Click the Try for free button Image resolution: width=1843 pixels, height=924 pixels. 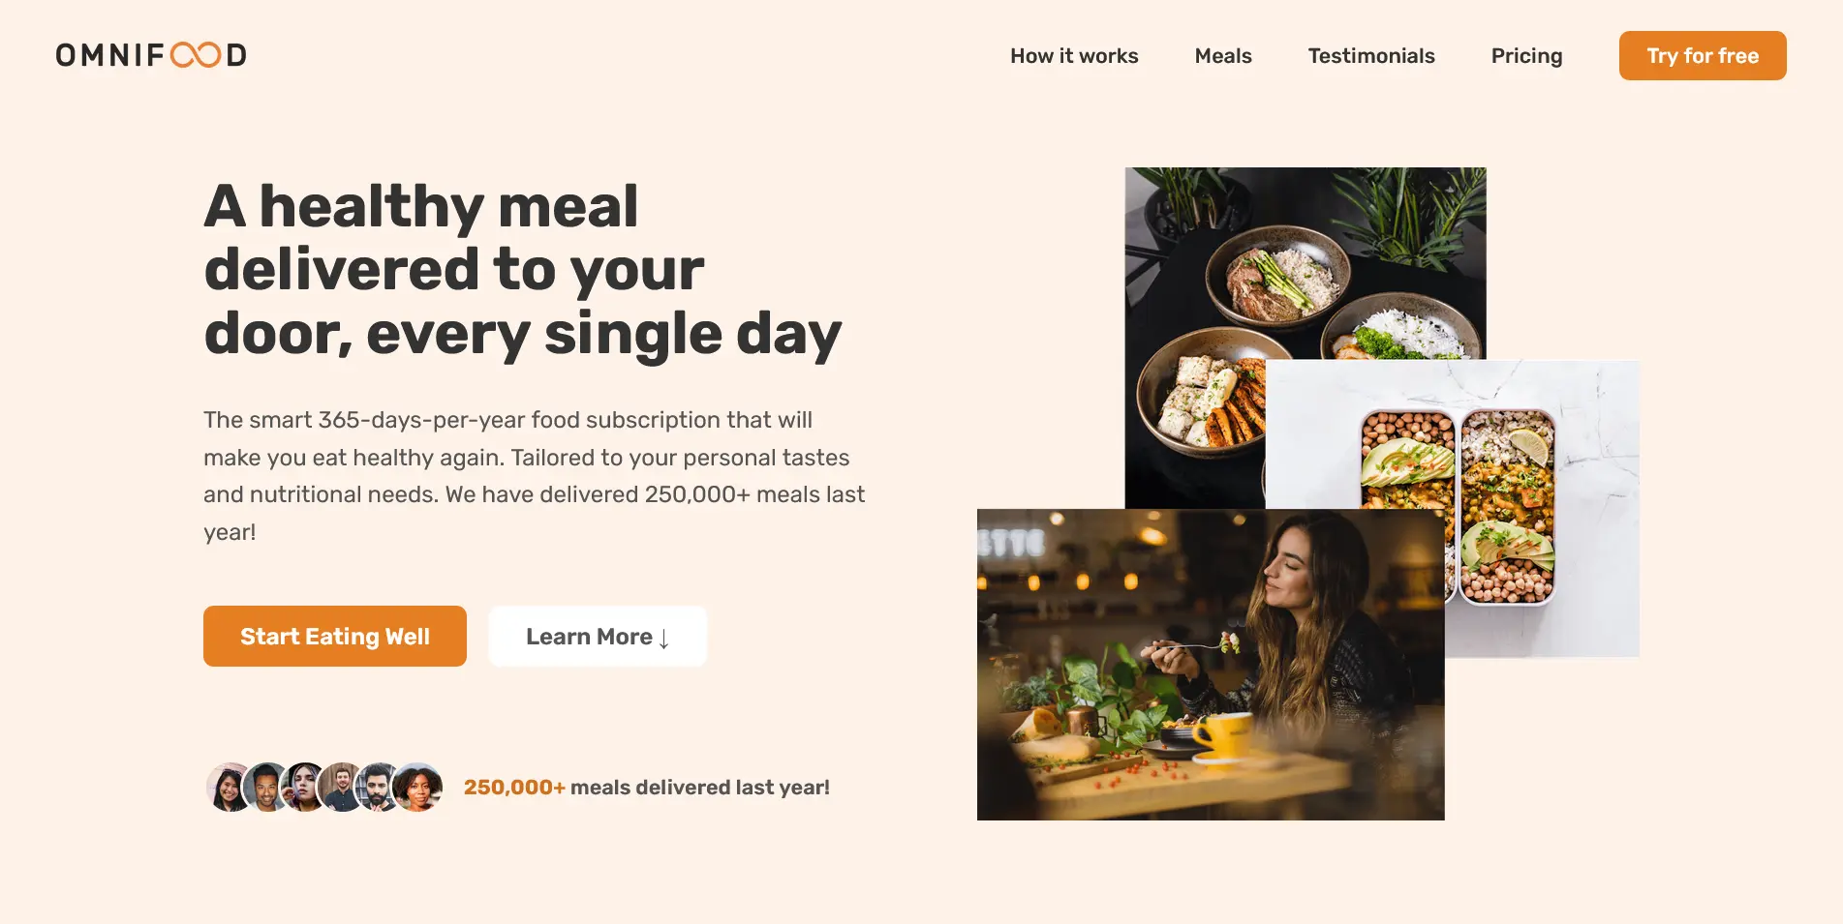pyautogui.click(x=1703, y=56)
